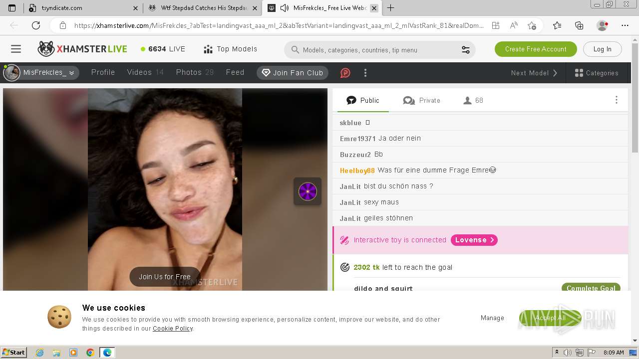This screenshot has width=639, height=359.
Task: Open File Explorer from taskbar
Action: click(56, 353)
